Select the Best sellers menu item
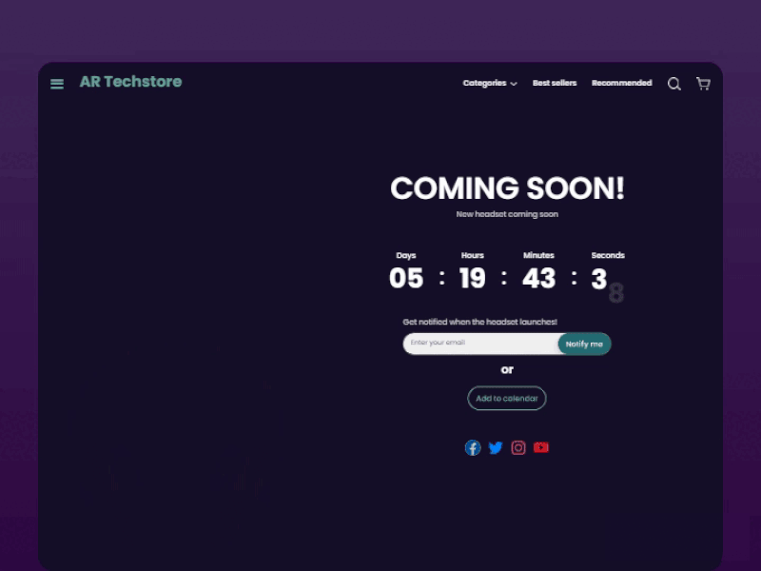 pyautogui.click(x=555, y=83)
